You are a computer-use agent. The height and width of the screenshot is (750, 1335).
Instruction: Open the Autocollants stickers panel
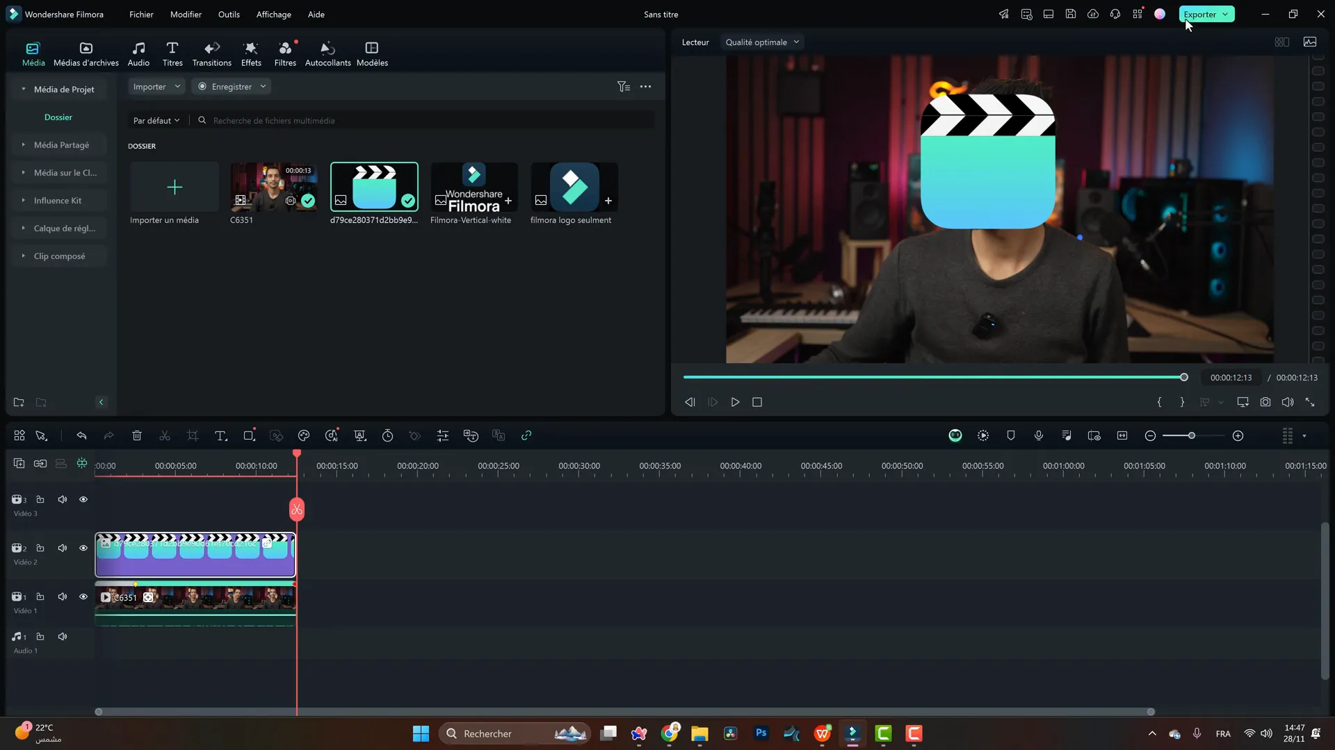(327, 53)
